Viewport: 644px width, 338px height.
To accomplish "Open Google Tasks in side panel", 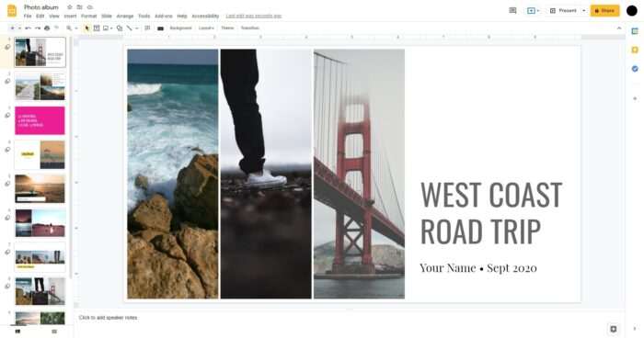I will pyautogui.click(x=635, y=69).
